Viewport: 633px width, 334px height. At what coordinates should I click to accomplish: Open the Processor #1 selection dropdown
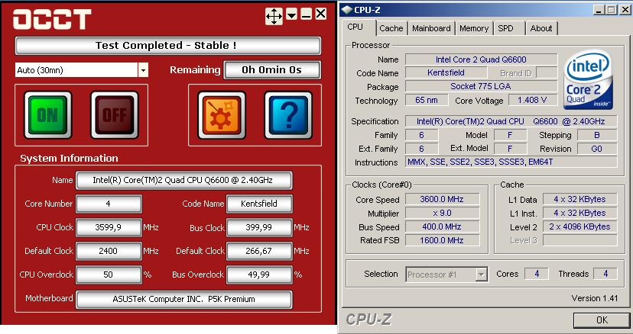[x=481, y=275]
